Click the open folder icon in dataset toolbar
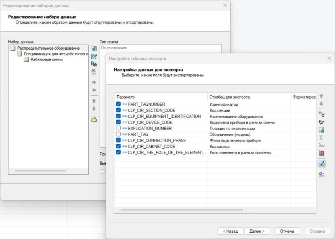This screenshot has height=239, width=335. point(94,120)
